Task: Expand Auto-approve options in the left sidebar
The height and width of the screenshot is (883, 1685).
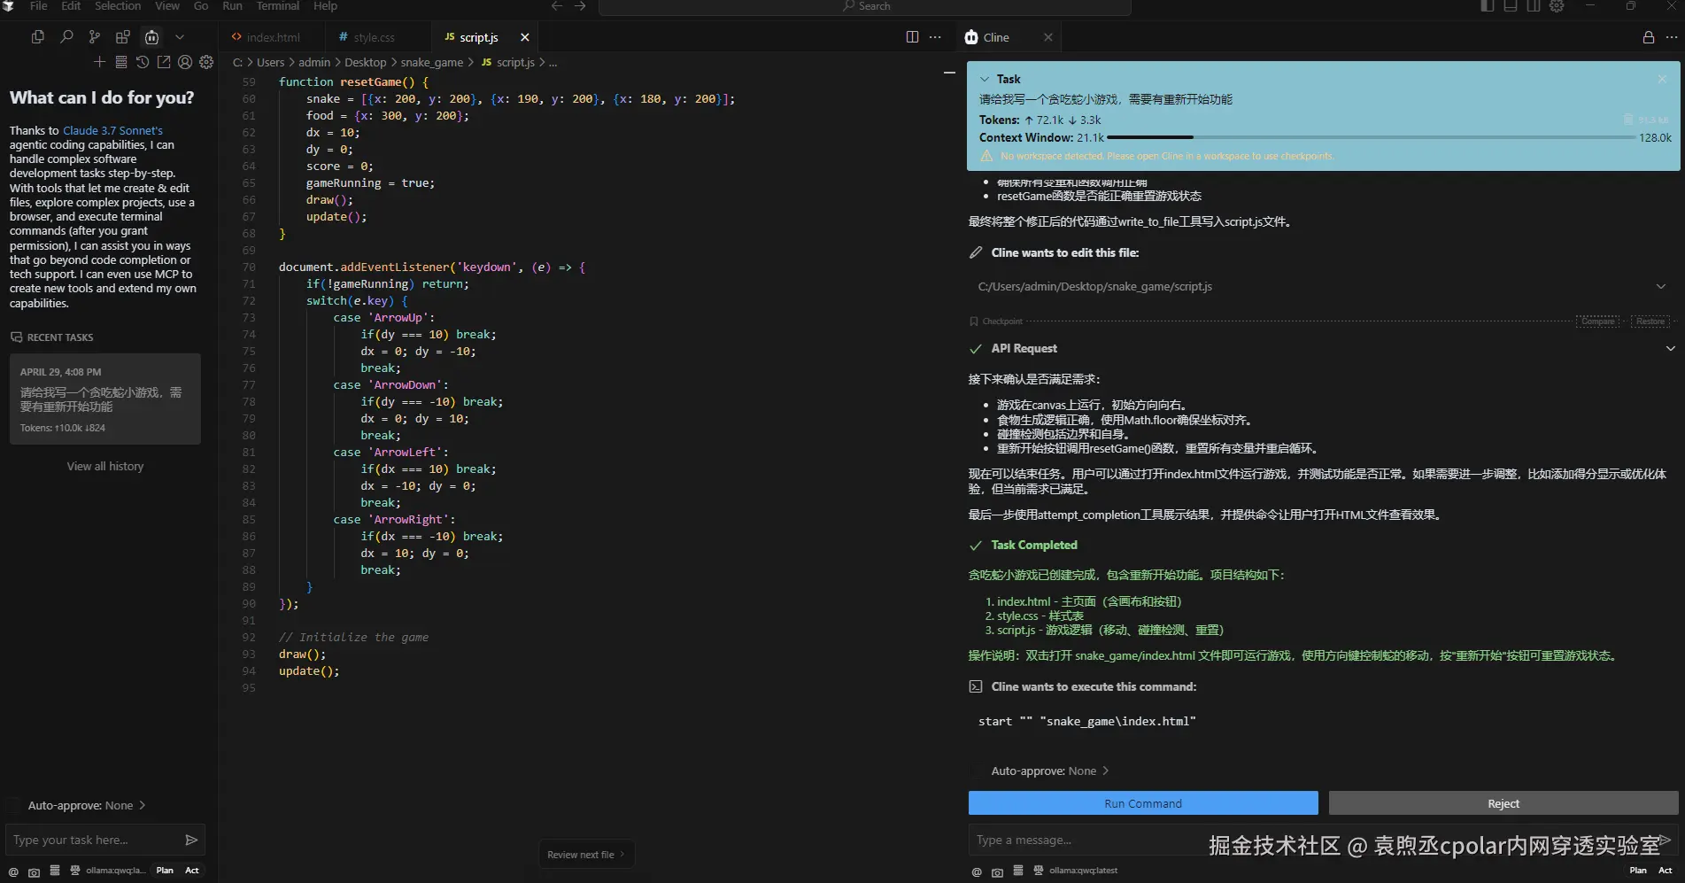Action: [x=142, y=805]
